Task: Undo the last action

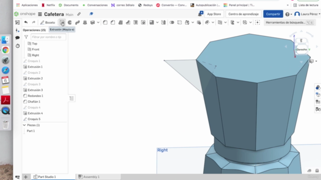Action: [26, 22]
